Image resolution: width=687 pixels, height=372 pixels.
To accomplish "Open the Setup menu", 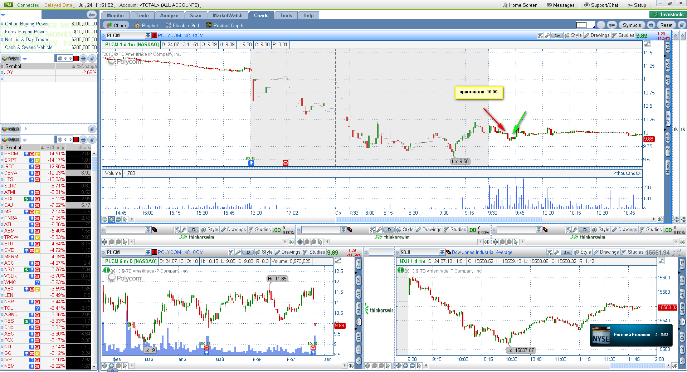I will [x=637, y=5].
